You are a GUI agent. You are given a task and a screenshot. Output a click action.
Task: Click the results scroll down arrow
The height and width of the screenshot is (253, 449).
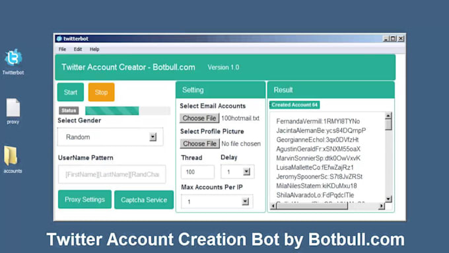pyautogui.click(x=388, y=199)
